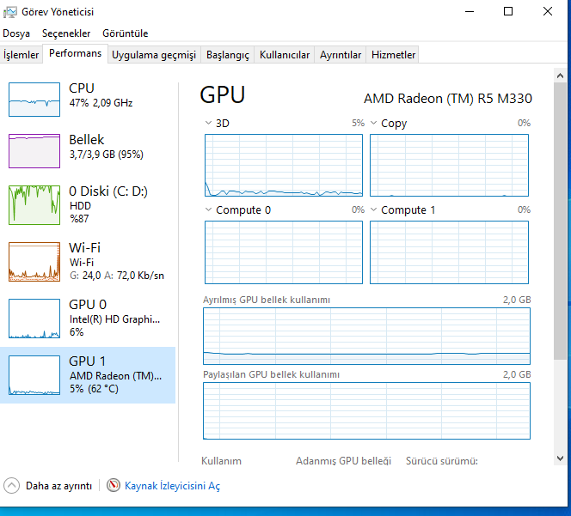The image size is (571, 516).
Task: Open Kaynak İzleyicisini Aç link
Action: 172,486
